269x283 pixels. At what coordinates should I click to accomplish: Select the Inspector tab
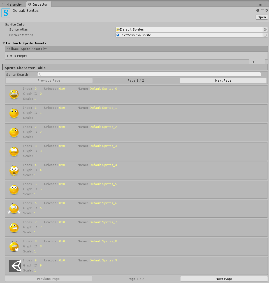point(38,4)
